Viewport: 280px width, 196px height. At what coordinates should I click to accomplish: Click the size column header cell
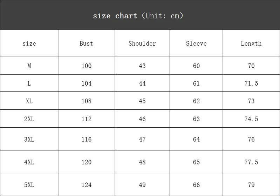(29, 43)
